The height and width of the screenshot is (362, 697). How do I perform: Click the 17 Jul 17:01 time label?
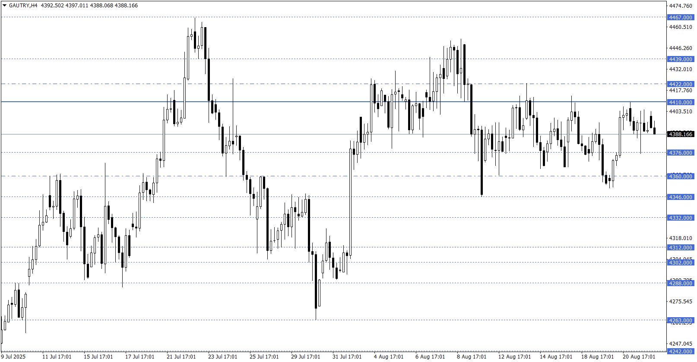click(140, 357)
